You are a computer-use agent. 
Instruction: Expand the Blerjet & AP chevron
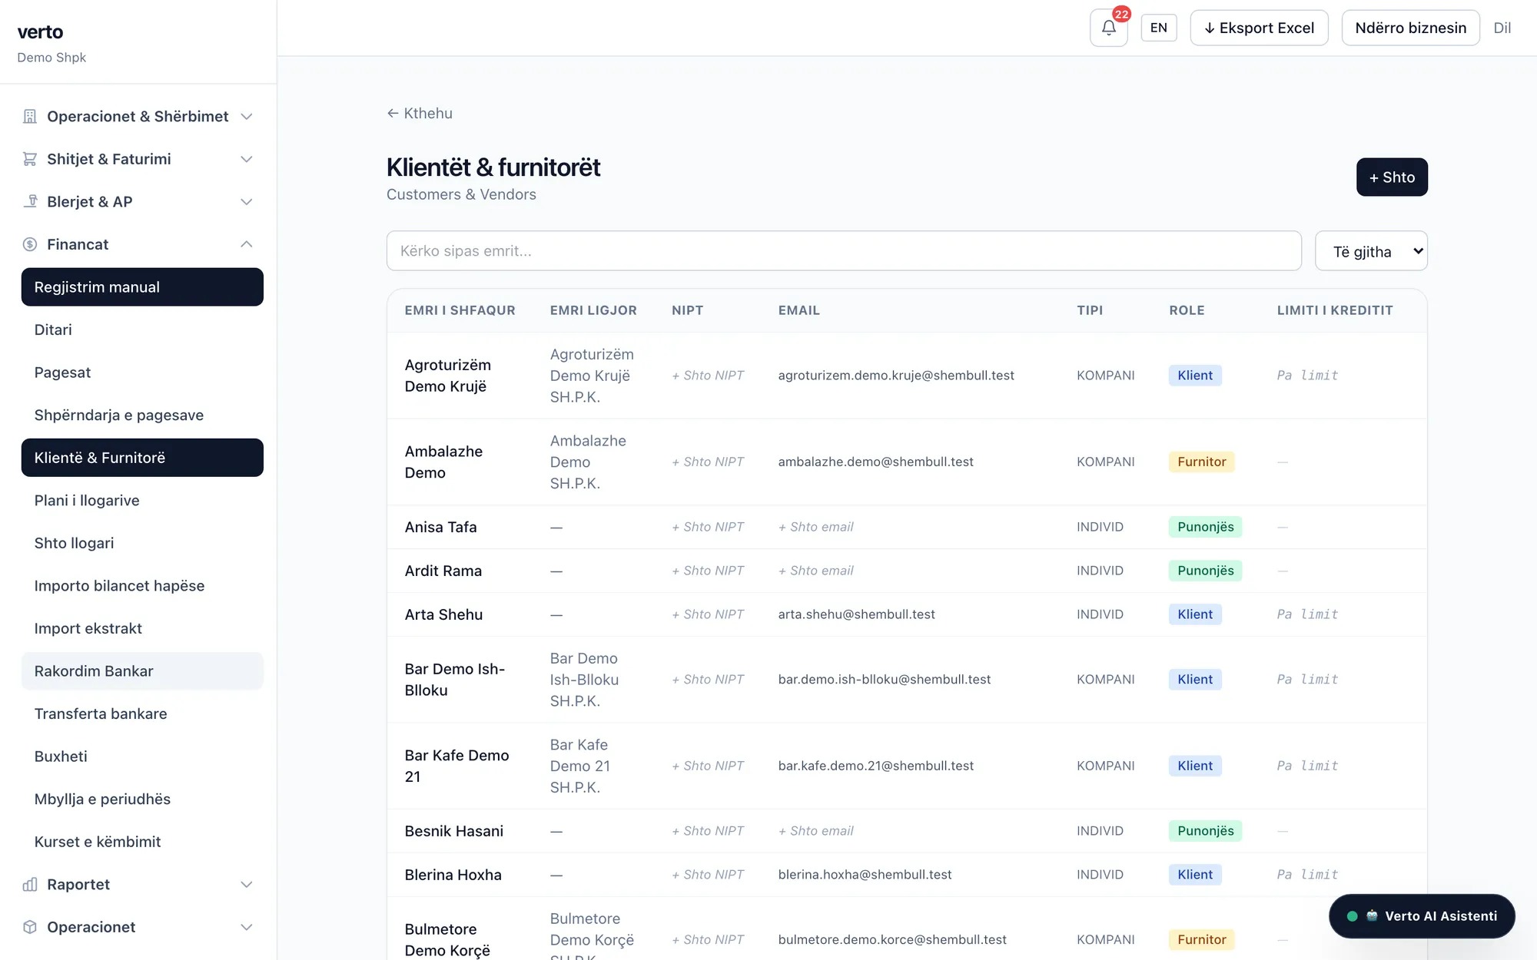247,201
